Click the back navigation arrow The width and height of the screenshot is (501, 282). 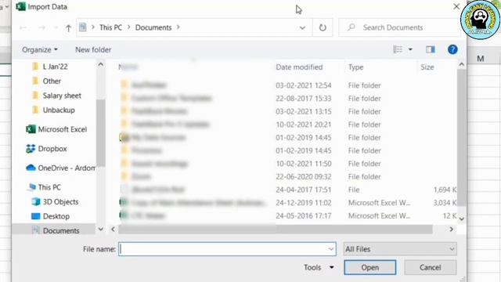pos(23,28)
